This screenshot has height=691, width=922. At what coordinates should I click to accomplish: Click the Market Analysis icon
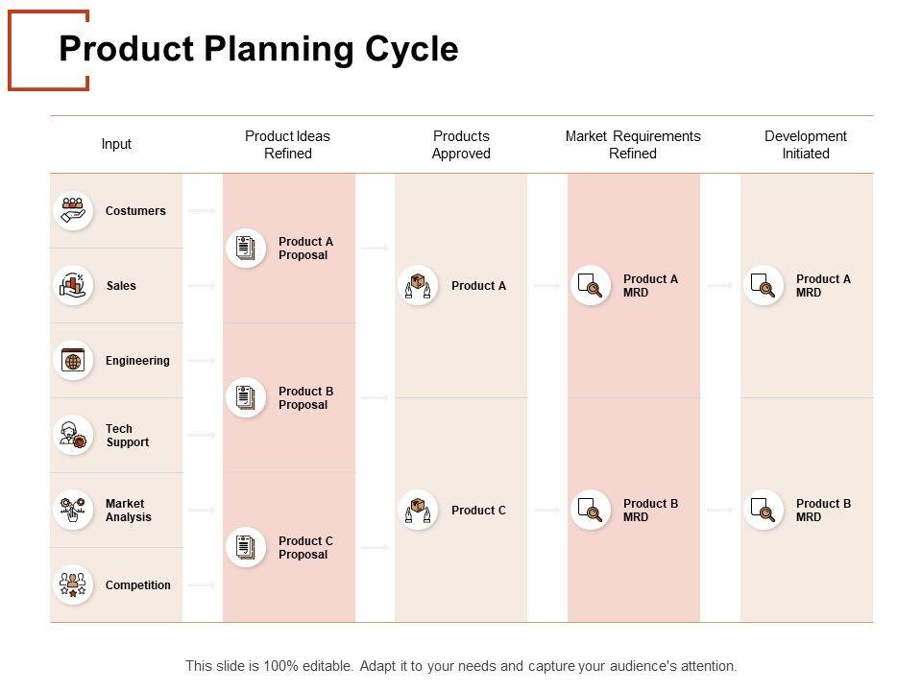(x=73, y=510)
